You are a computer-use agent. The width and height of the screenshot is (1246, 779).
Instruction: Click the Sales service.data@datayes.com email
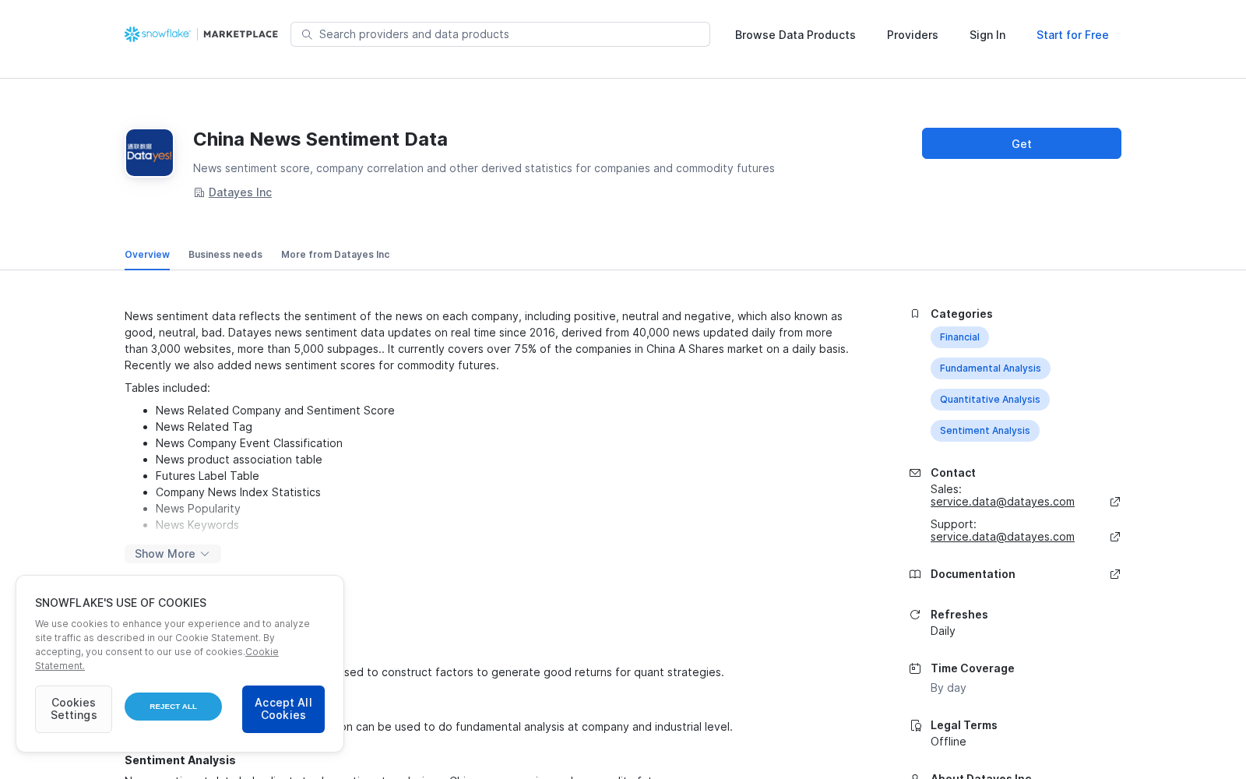pyautogui.click(x=1002, y=502)
